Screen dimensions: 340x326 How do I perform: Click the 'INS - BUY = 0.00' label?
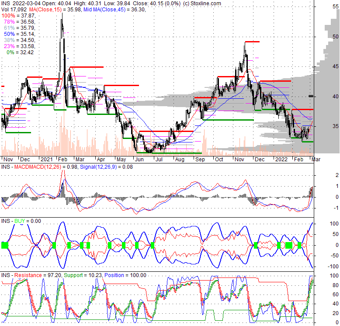coord(21,221)
